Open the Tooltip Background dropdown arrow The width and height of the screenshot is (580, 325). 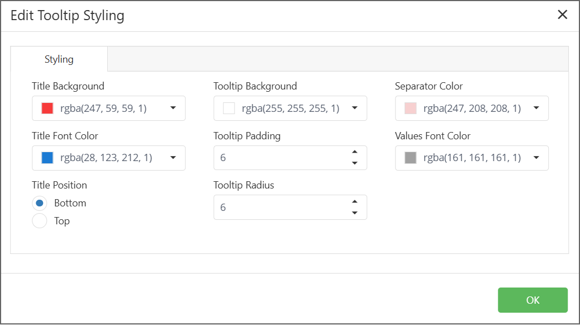tap(355, 108)
